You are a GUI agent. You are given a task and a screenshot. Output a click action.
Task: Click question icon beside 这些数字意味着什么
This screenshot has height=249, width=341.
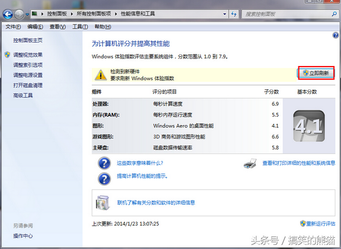pyautogui.click(x=104, y=163)
